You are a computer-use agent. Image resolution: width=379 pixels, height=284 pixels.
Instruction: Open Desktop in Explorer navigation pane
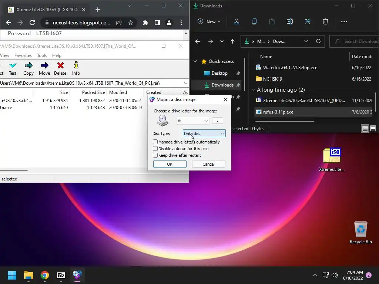[219, 73]
